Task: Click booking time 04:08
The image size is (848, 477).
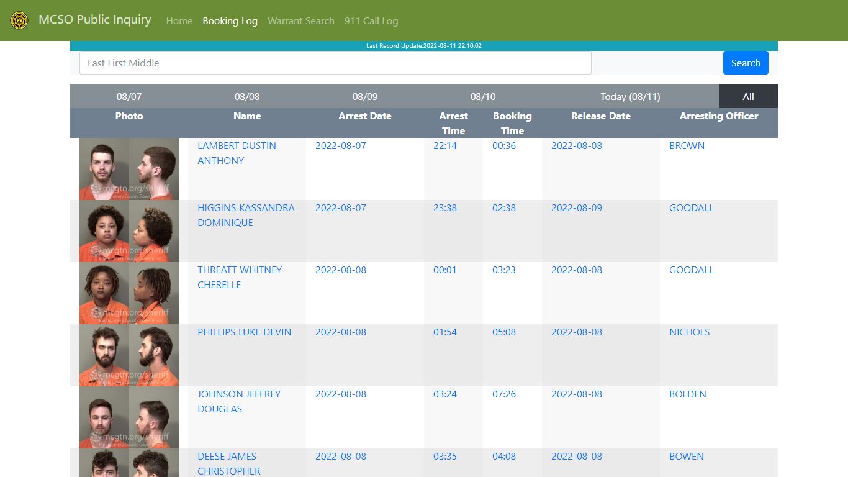Action: (504, 456)
